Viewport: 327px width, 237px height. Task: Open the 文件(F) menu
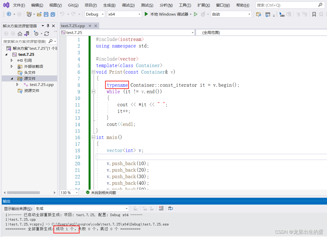click(19, 5)
